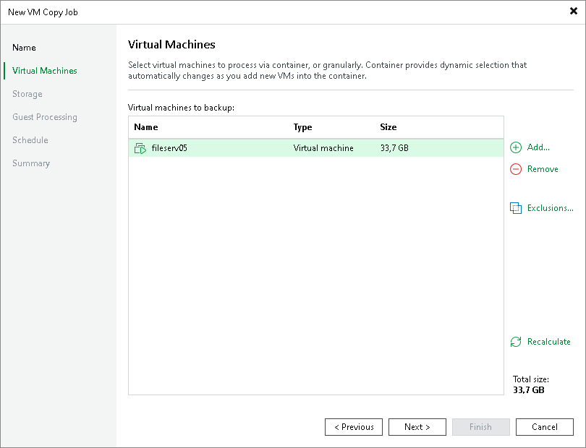The image size is (586, 448).
Task: Click the Remove link text
Action: (543, 169)
